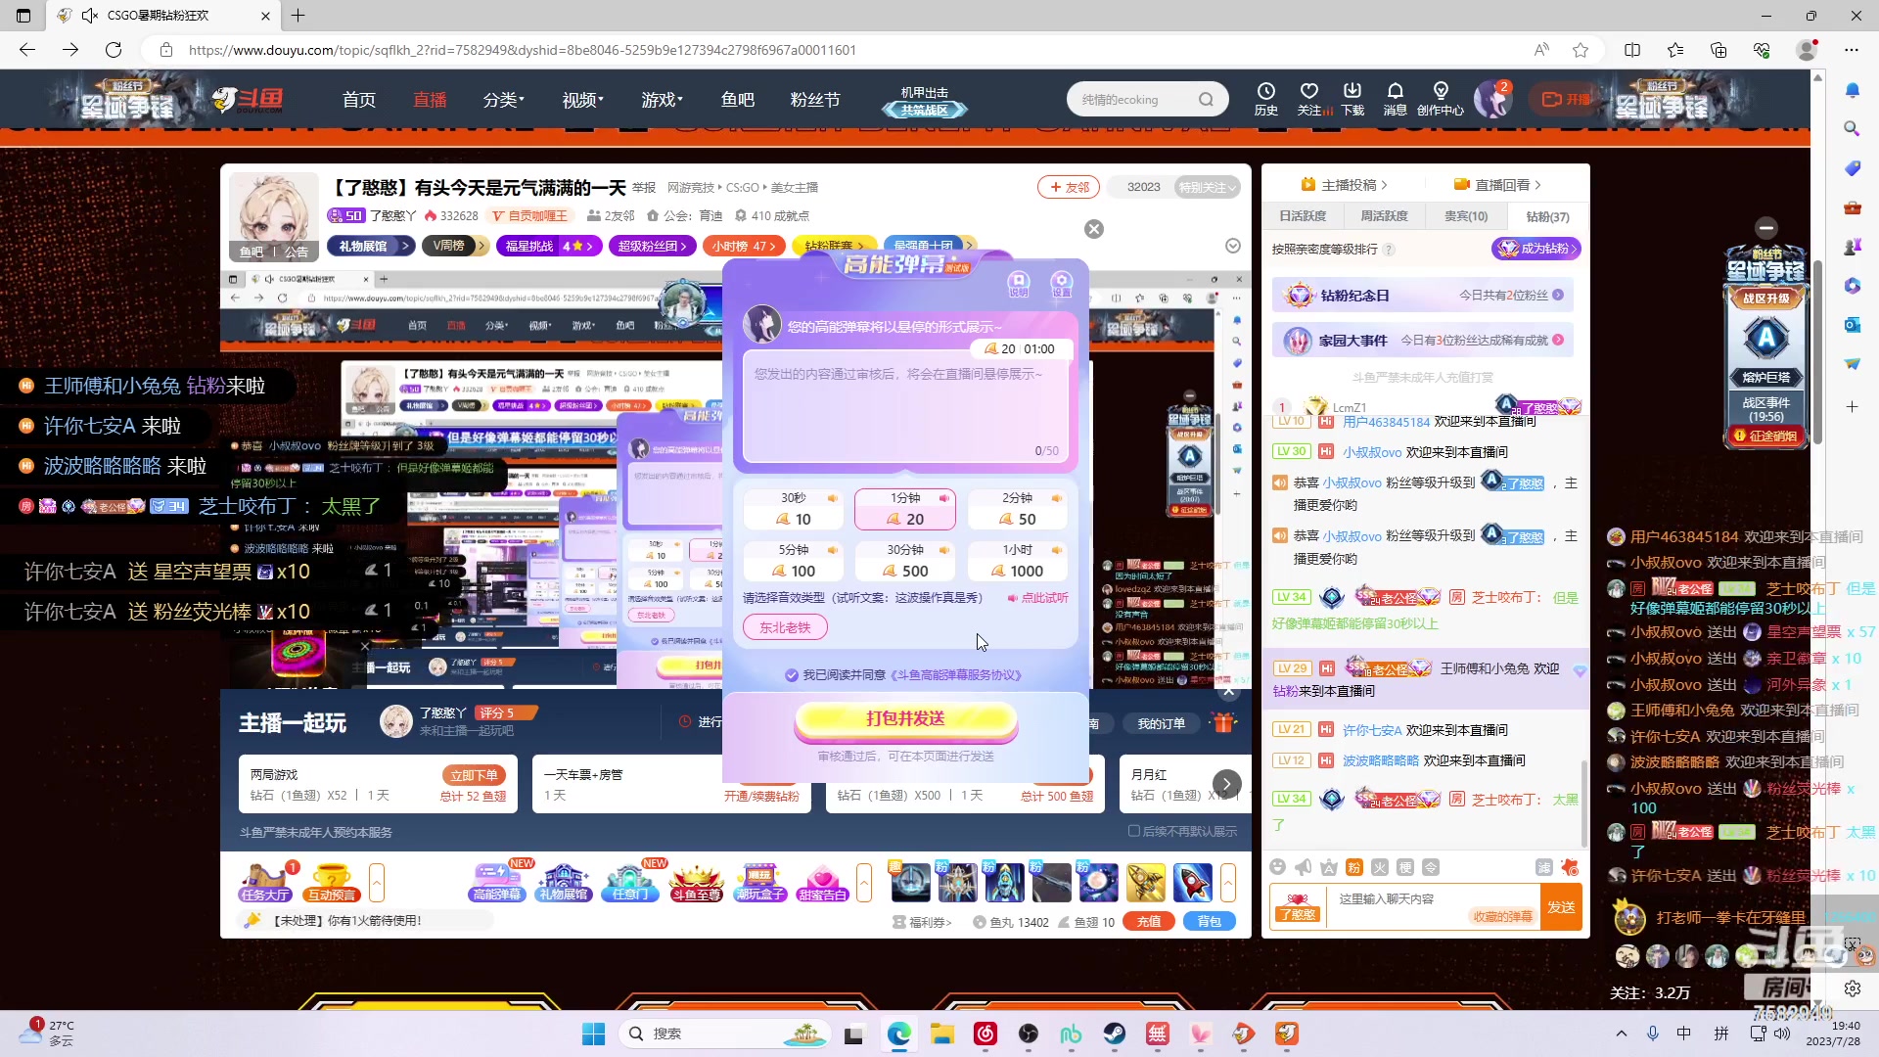This screenshot has width=1879, height=1057.
Task: Select the 30分钟 500 duration option
Action: [x=905, y=561]
